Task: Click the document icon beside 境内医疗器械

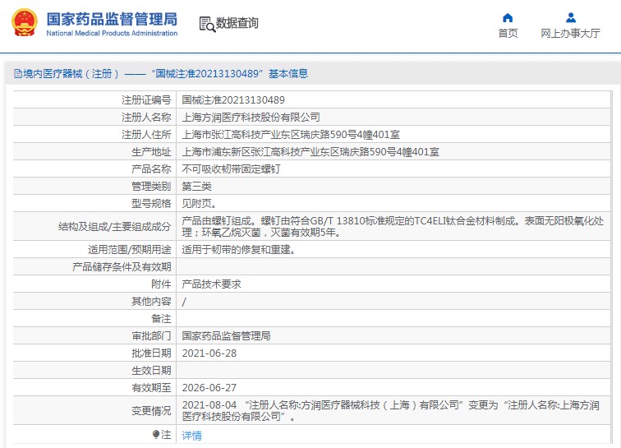Action: point(18,74)
